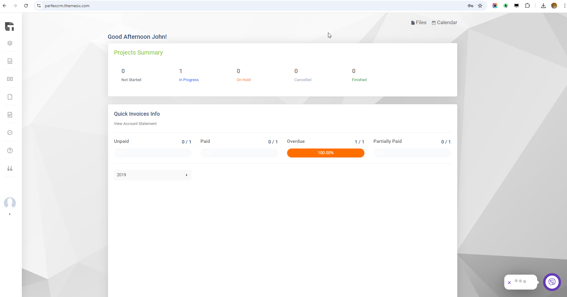Open the sidebar document icon with letter P
The height and width of the screenshot is (297, 567).
pos(10,115)
